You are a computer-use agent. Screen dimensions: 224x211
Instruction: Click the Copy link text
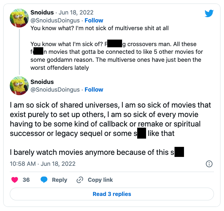point(100,180)
